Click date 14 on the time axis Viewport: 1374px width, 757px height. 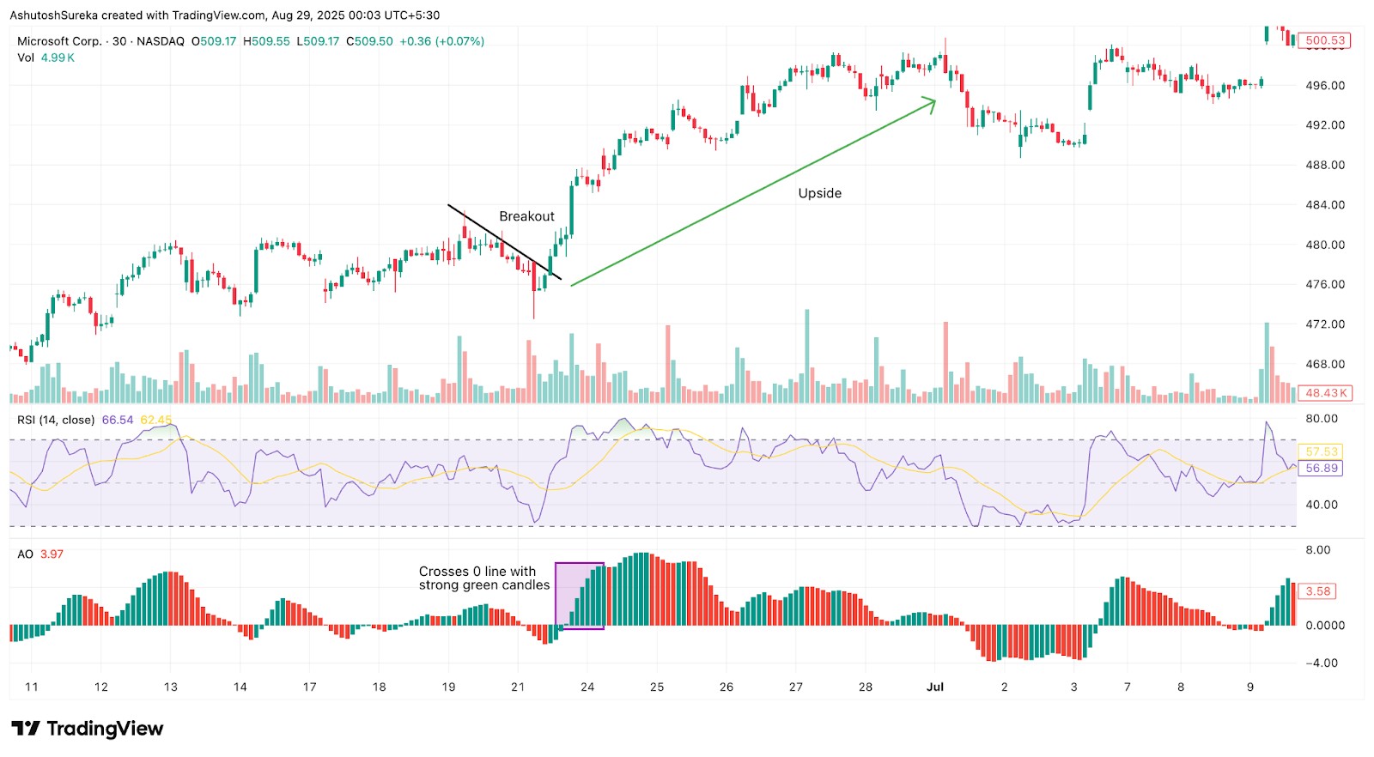click(240, 687)
